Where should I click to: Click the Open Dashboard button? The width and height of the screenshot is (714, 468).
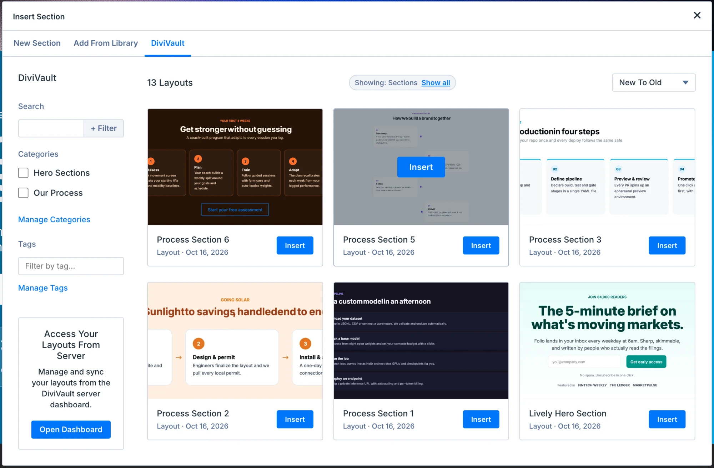tap(71, 429)
